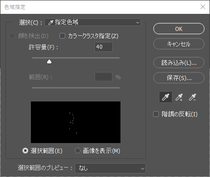Image resolution: width=210 pixels, height=177 pixels.
Task: Confirm with the OK button
Action: click(x=179, y=29)
